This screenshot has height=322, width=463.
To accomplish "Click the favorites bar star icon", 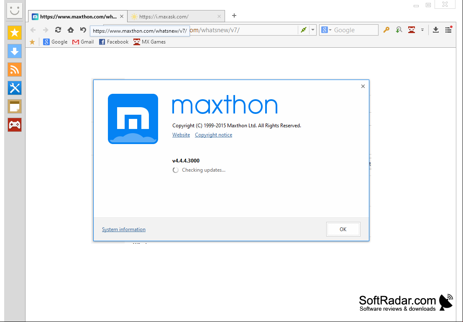I will [x=32, y=42].
